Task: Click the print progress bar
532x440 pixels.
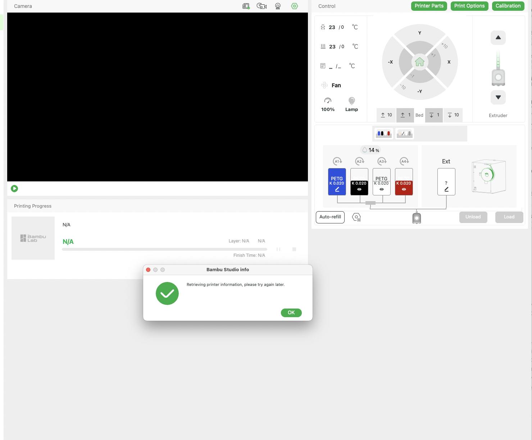Action: tap(164, 249)
